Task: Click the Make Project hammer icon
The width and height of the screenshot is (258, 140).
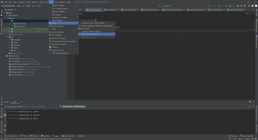Action: tap(160, 6)
